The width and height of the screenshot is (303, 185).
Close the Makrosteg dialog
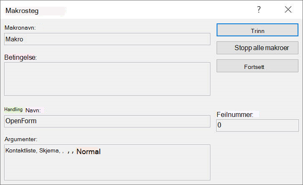[x=288, y=9]
